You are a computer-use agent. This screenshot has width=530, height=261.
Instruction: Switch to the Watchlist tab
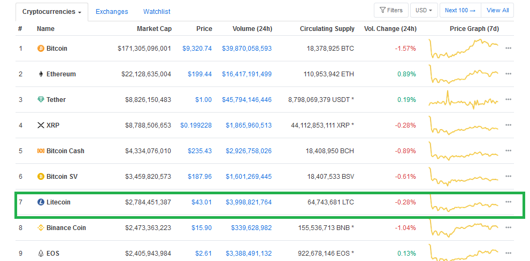pyautogui.click(x=157, y=12)
